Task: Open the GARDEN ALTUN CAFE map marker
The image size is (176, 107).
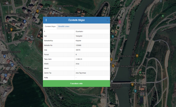Action: pyautogui.click(x=137, y=56)
